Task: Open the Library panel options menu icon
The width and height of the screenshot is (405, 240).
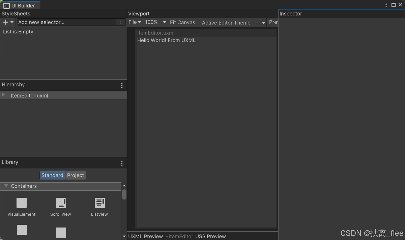Action: (x=122, y=163)
